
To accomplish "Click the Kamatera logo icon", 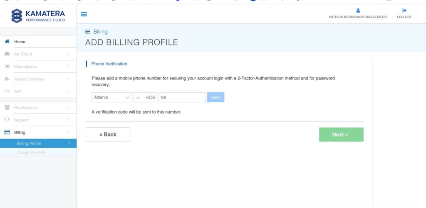I will pos(17,16).
